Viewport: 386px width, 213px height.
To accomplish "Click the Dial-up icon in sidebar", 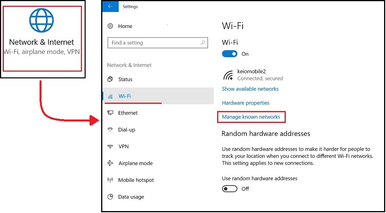I will 110,130.
